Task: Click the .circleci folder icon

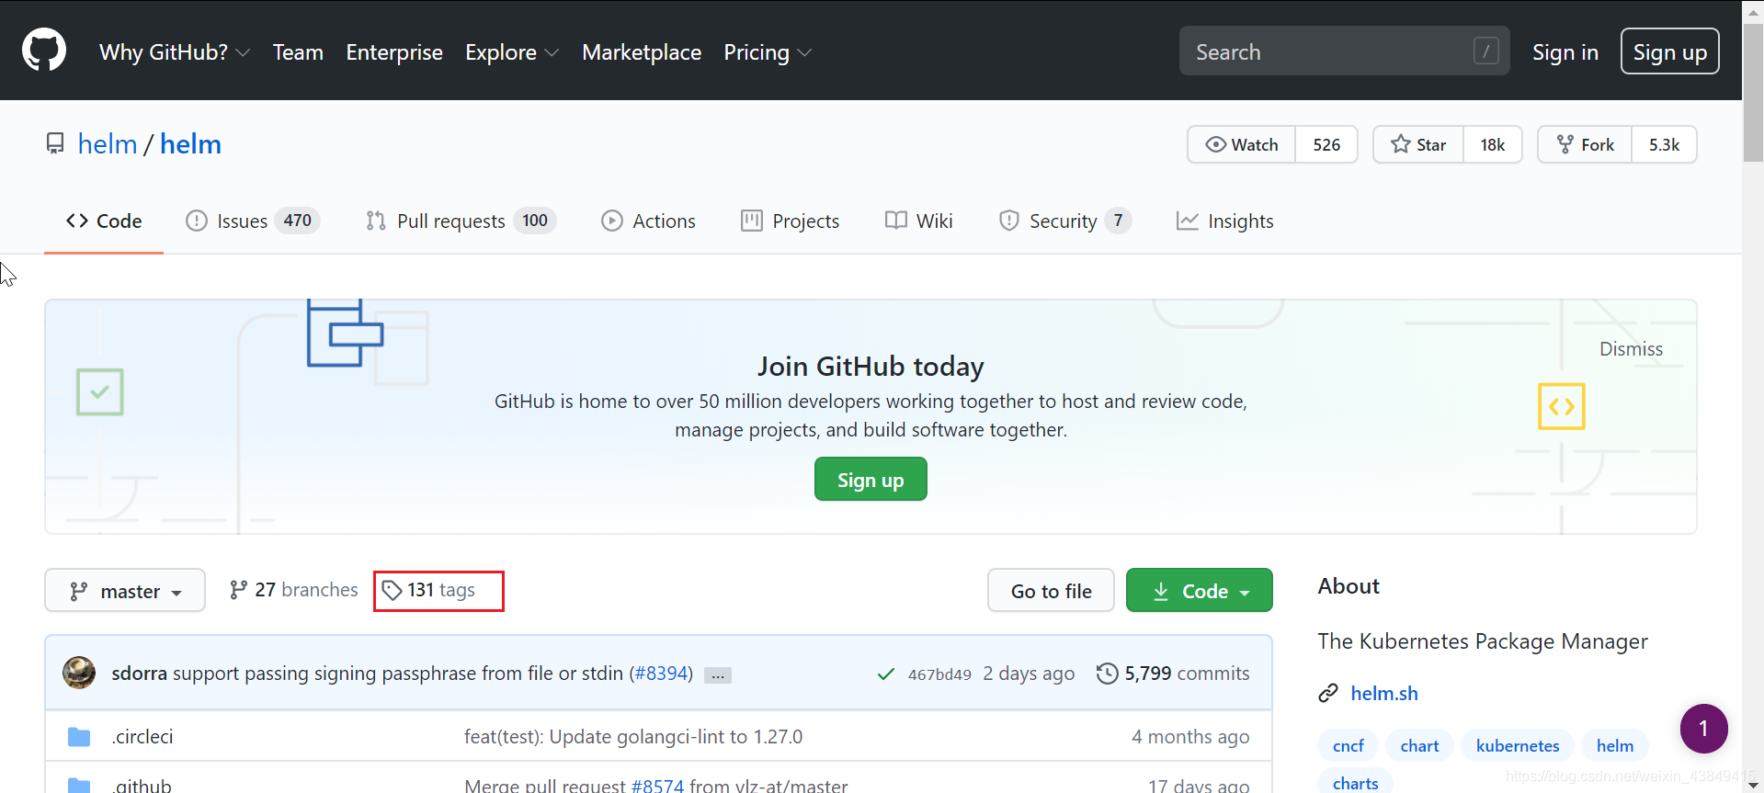Action: (79, 737)
